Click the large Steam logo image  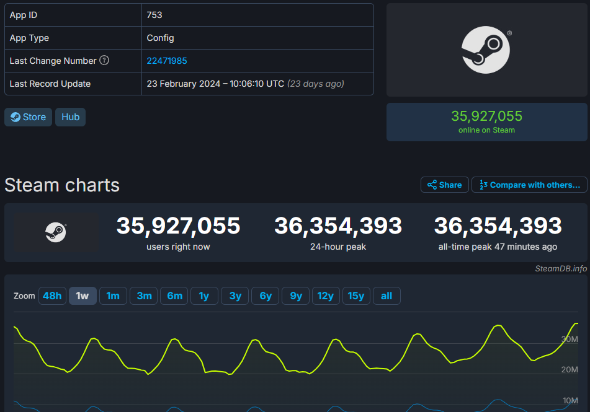486,50
